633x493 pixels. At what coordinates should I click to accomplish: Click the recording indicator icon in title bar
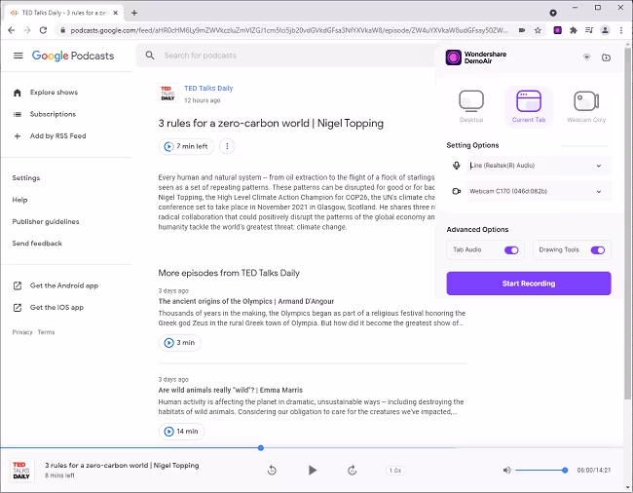(553, 13)
